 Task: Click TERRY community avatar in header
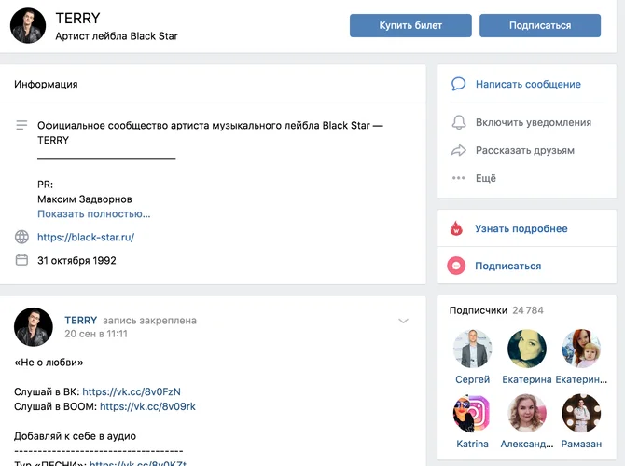28,25
